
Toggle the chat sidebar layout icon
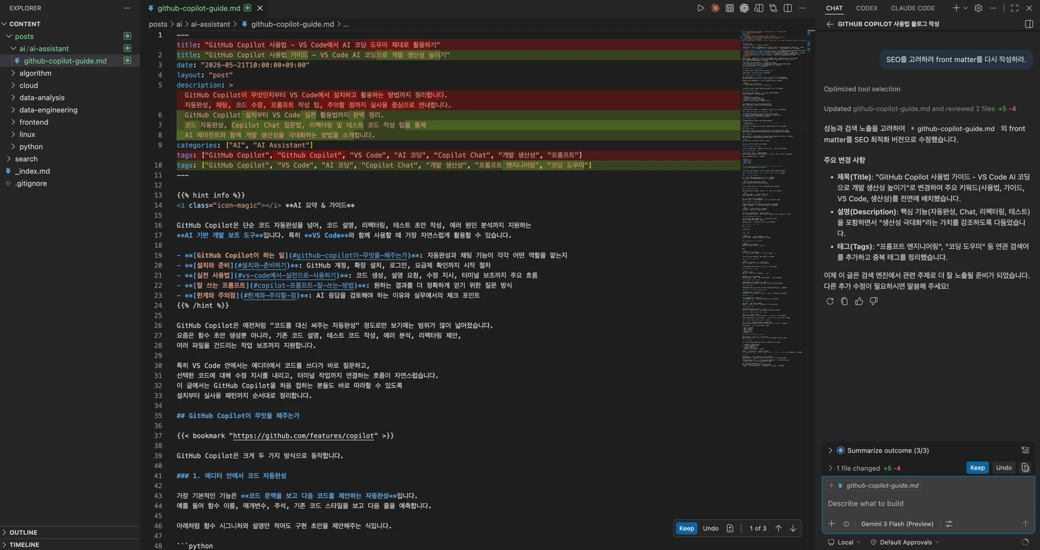point(1029,24)
